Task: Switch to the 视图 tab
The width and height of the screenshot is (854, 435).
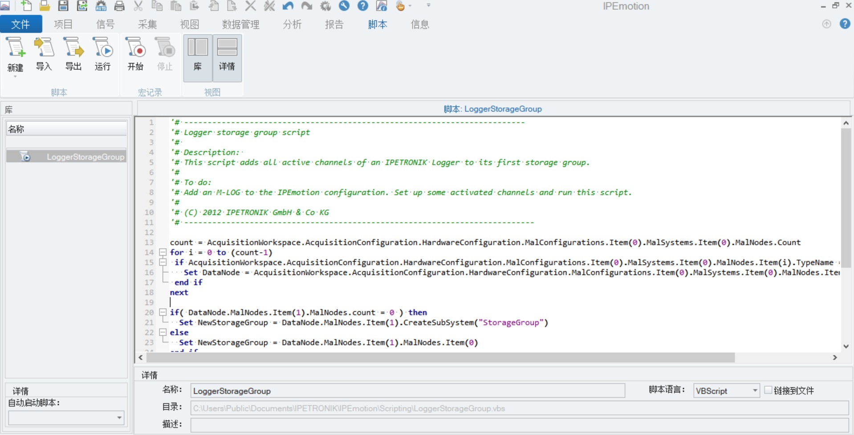Action: coord(190,24)
